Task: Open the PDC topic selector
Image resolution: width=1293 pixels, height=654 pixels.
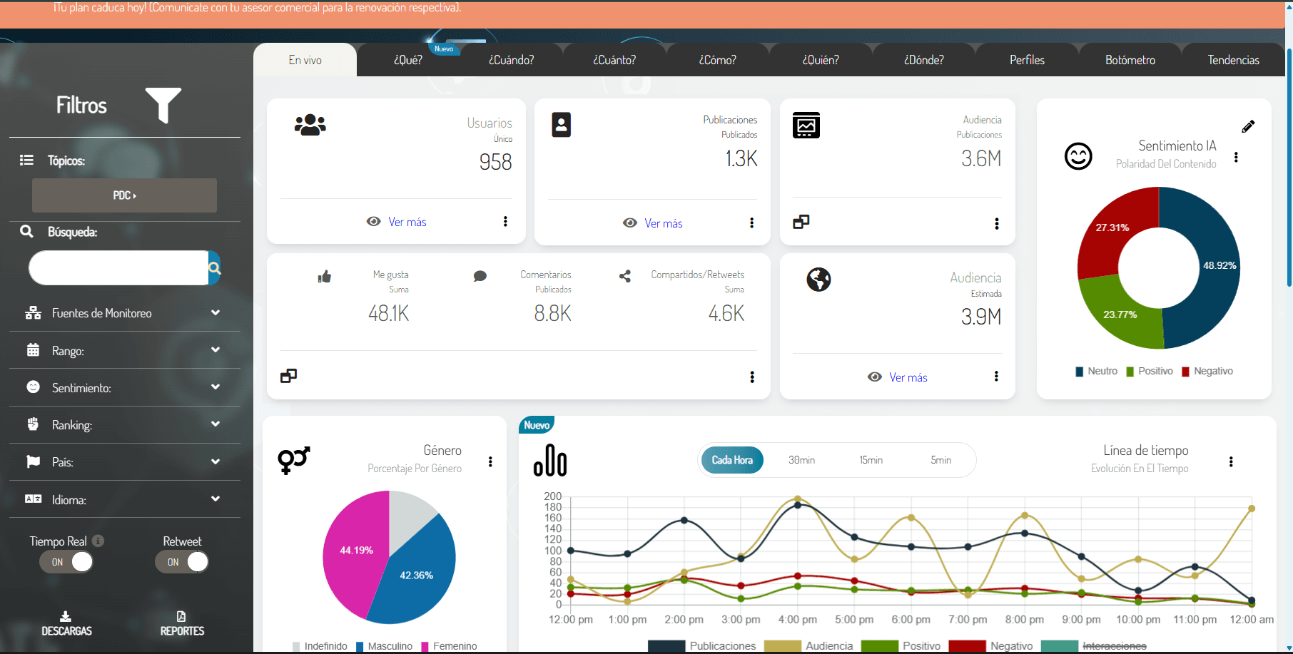Action: [x=123, y=195]
